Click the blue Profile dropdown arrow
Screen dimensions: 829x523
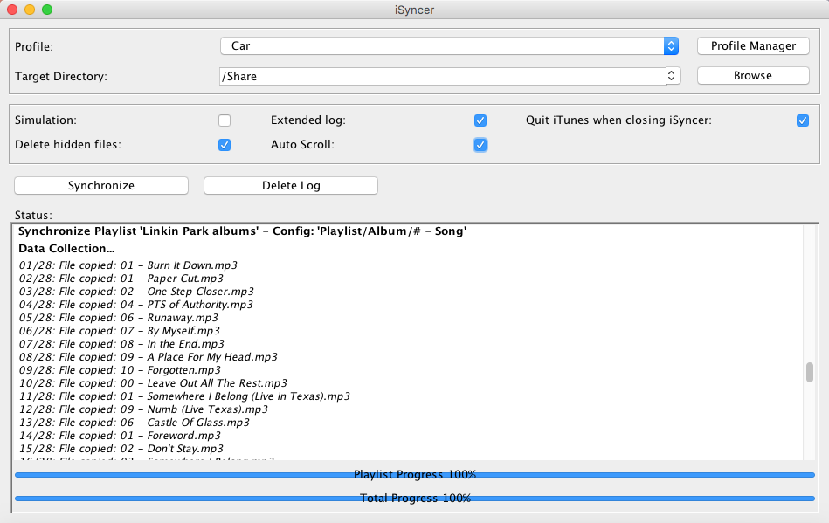pyautogui.click(x=671, y=45)
